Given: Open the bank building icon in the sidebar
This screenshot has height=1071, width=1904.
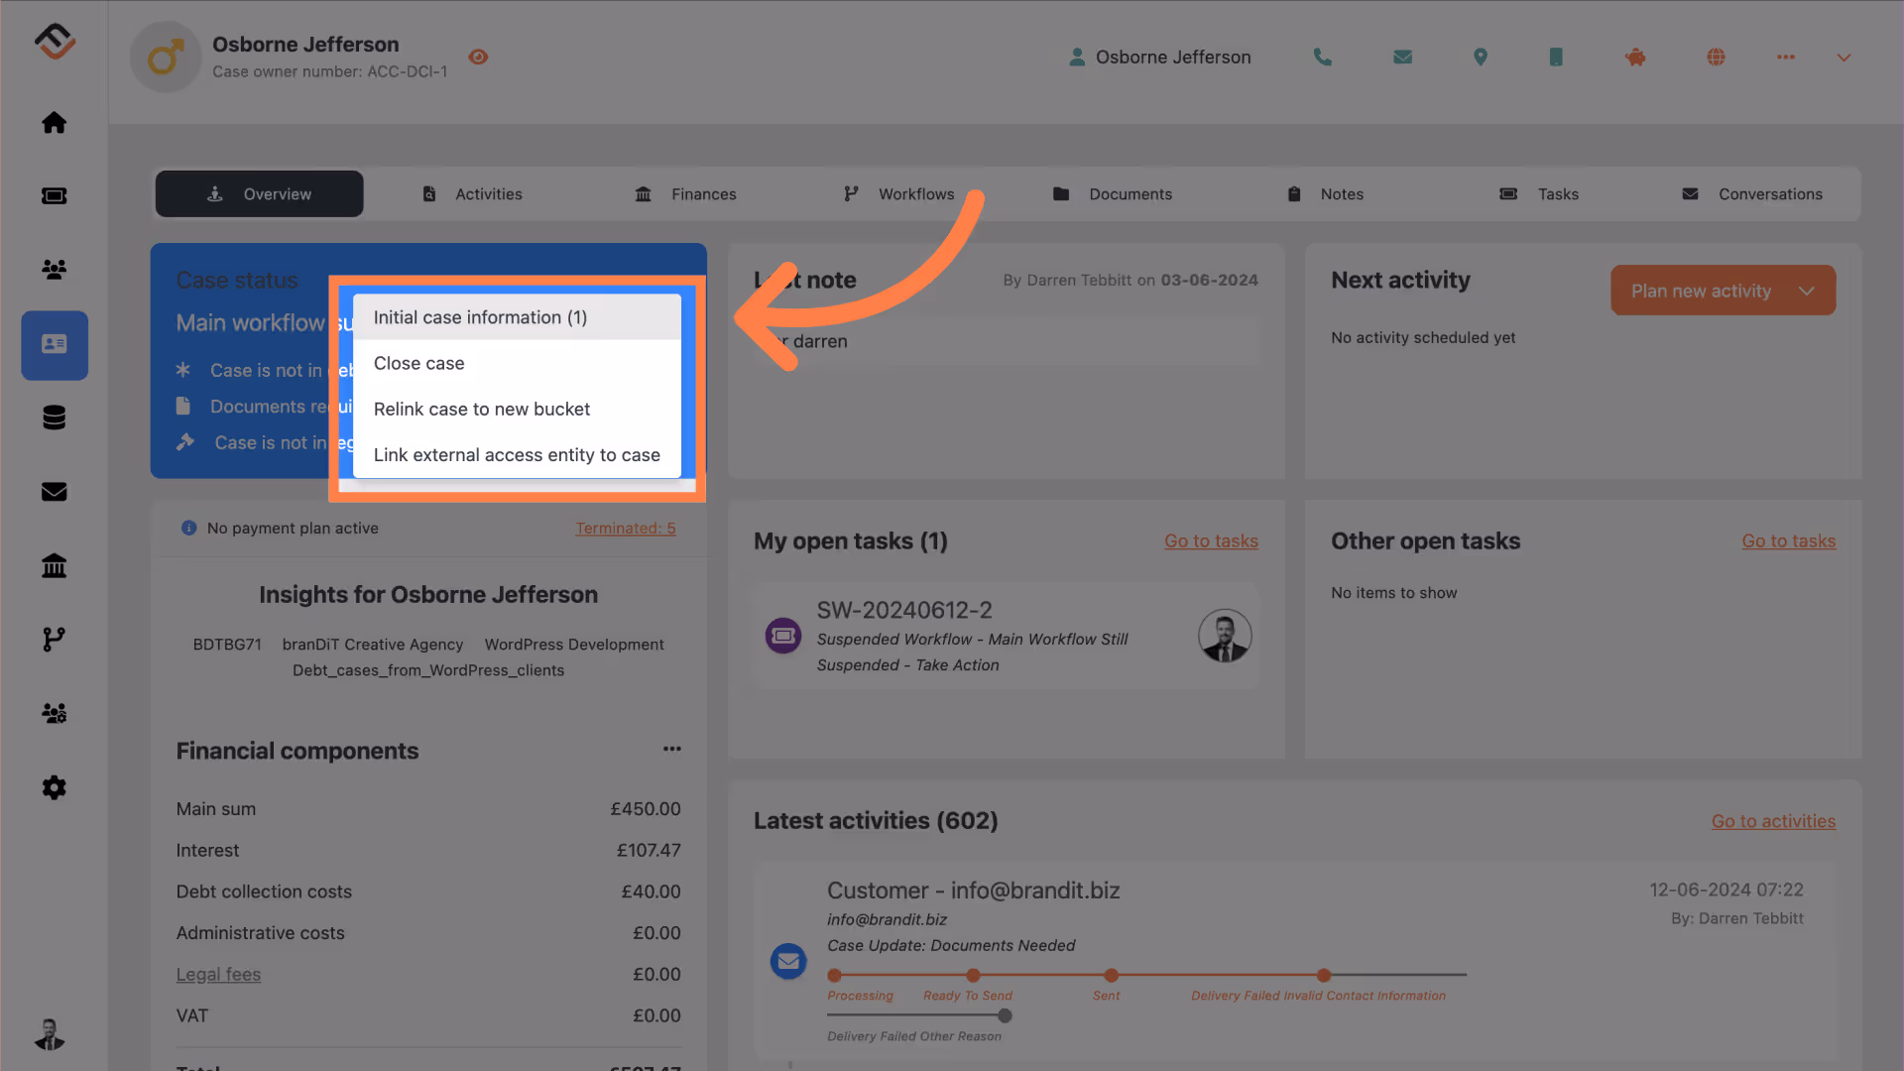Looking at the screenshot, I should (54, 565).
